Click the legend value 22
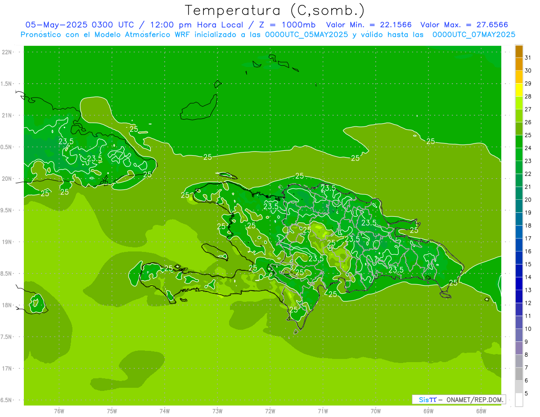 coord(528,174)
